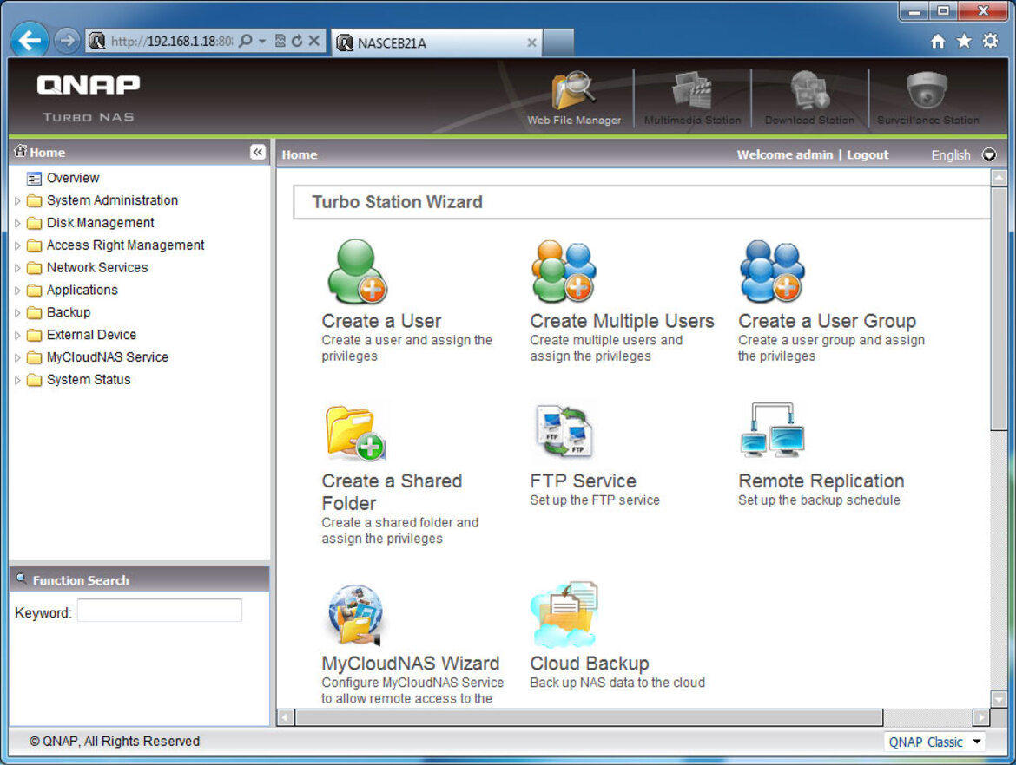Expand MyCloudNAS Service tree node

17,357
